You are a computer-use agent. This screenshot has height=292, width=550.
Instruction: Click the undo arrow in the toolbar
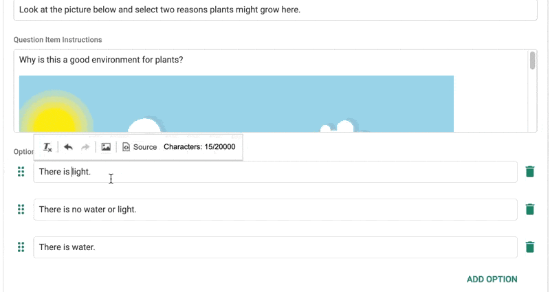tap(68, 147)
